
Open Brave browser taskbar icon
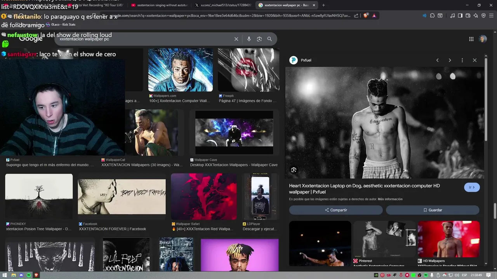click(x=36, y=275)
